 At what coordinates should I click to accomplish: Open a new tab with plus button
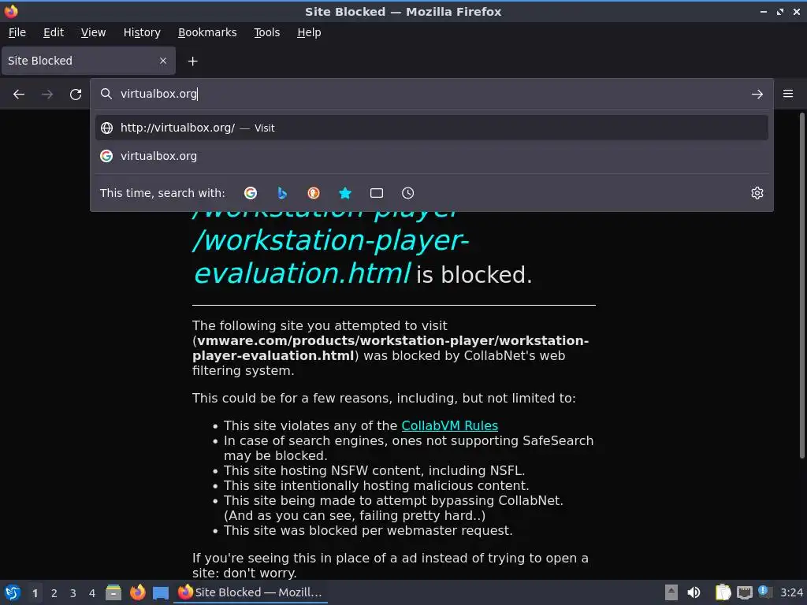tap(192, 61)
